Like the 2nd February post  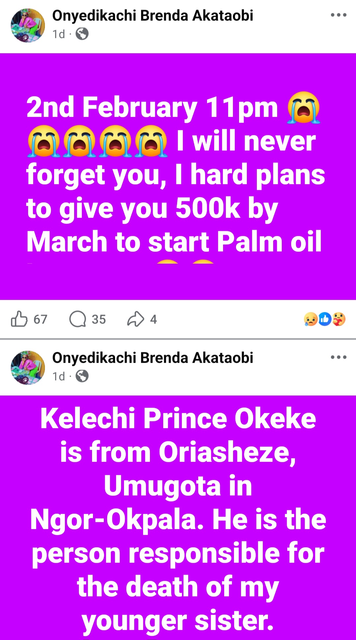pos(19,319)
